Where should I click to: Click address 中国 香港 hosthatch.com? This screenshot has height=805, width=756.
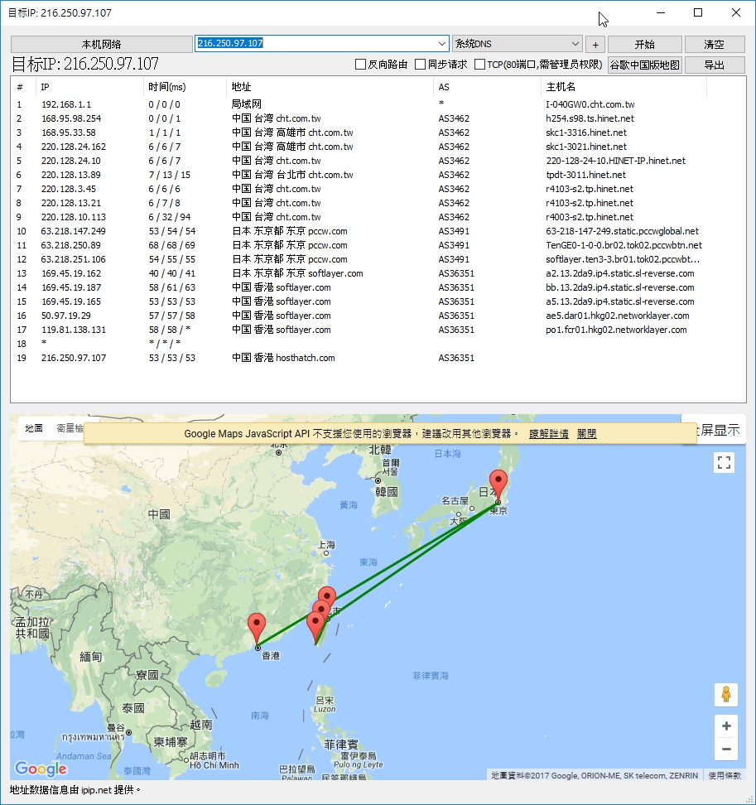click(283, 358)
